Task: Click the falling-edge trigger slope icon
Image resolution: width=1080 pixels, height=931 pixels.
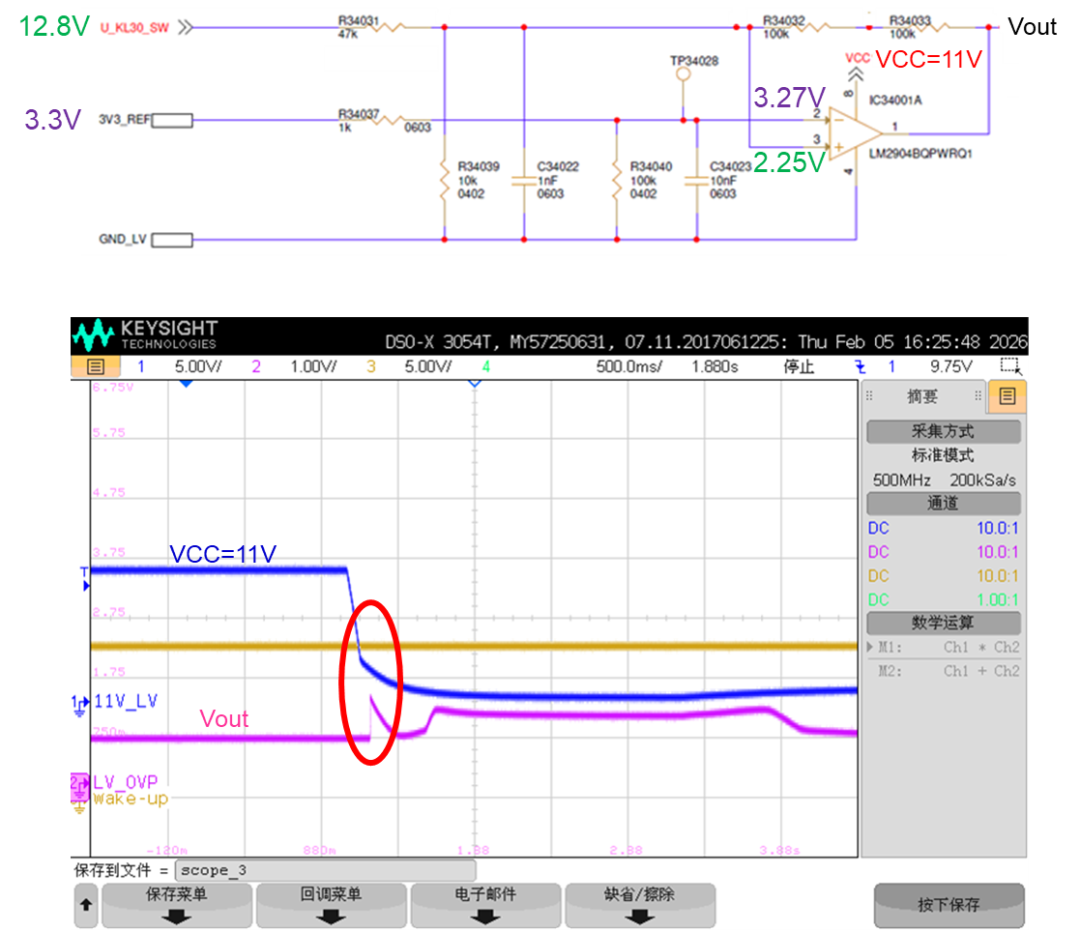Action: point(860,367)
